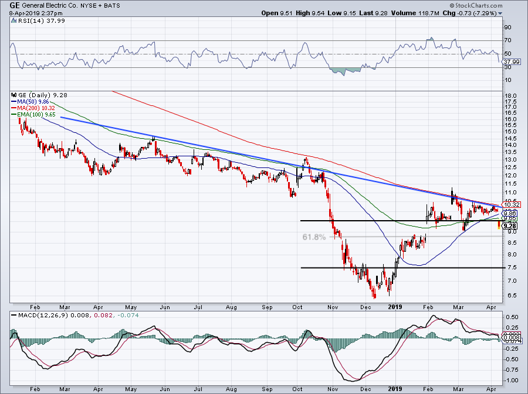
Task: Select the MA(50) 9.86 legend entry
Action: tap(32, 102)
